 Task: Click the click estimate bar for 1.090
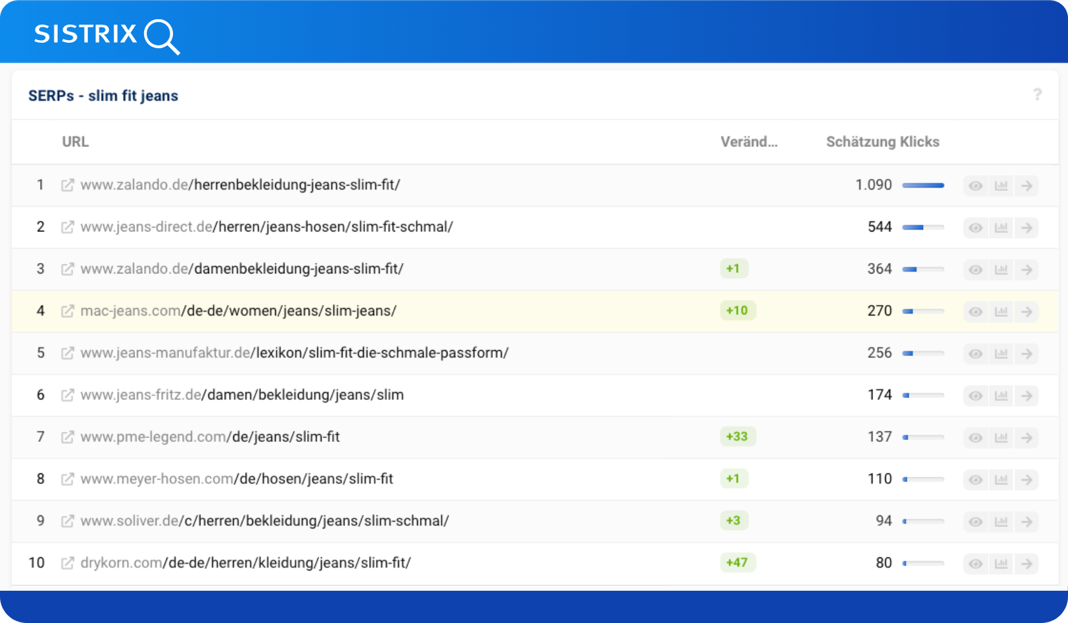[923, 185]
